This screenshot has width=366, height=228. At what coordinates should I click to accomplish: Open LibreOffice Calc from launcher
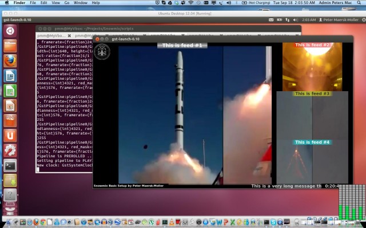[x=10, y=91]
